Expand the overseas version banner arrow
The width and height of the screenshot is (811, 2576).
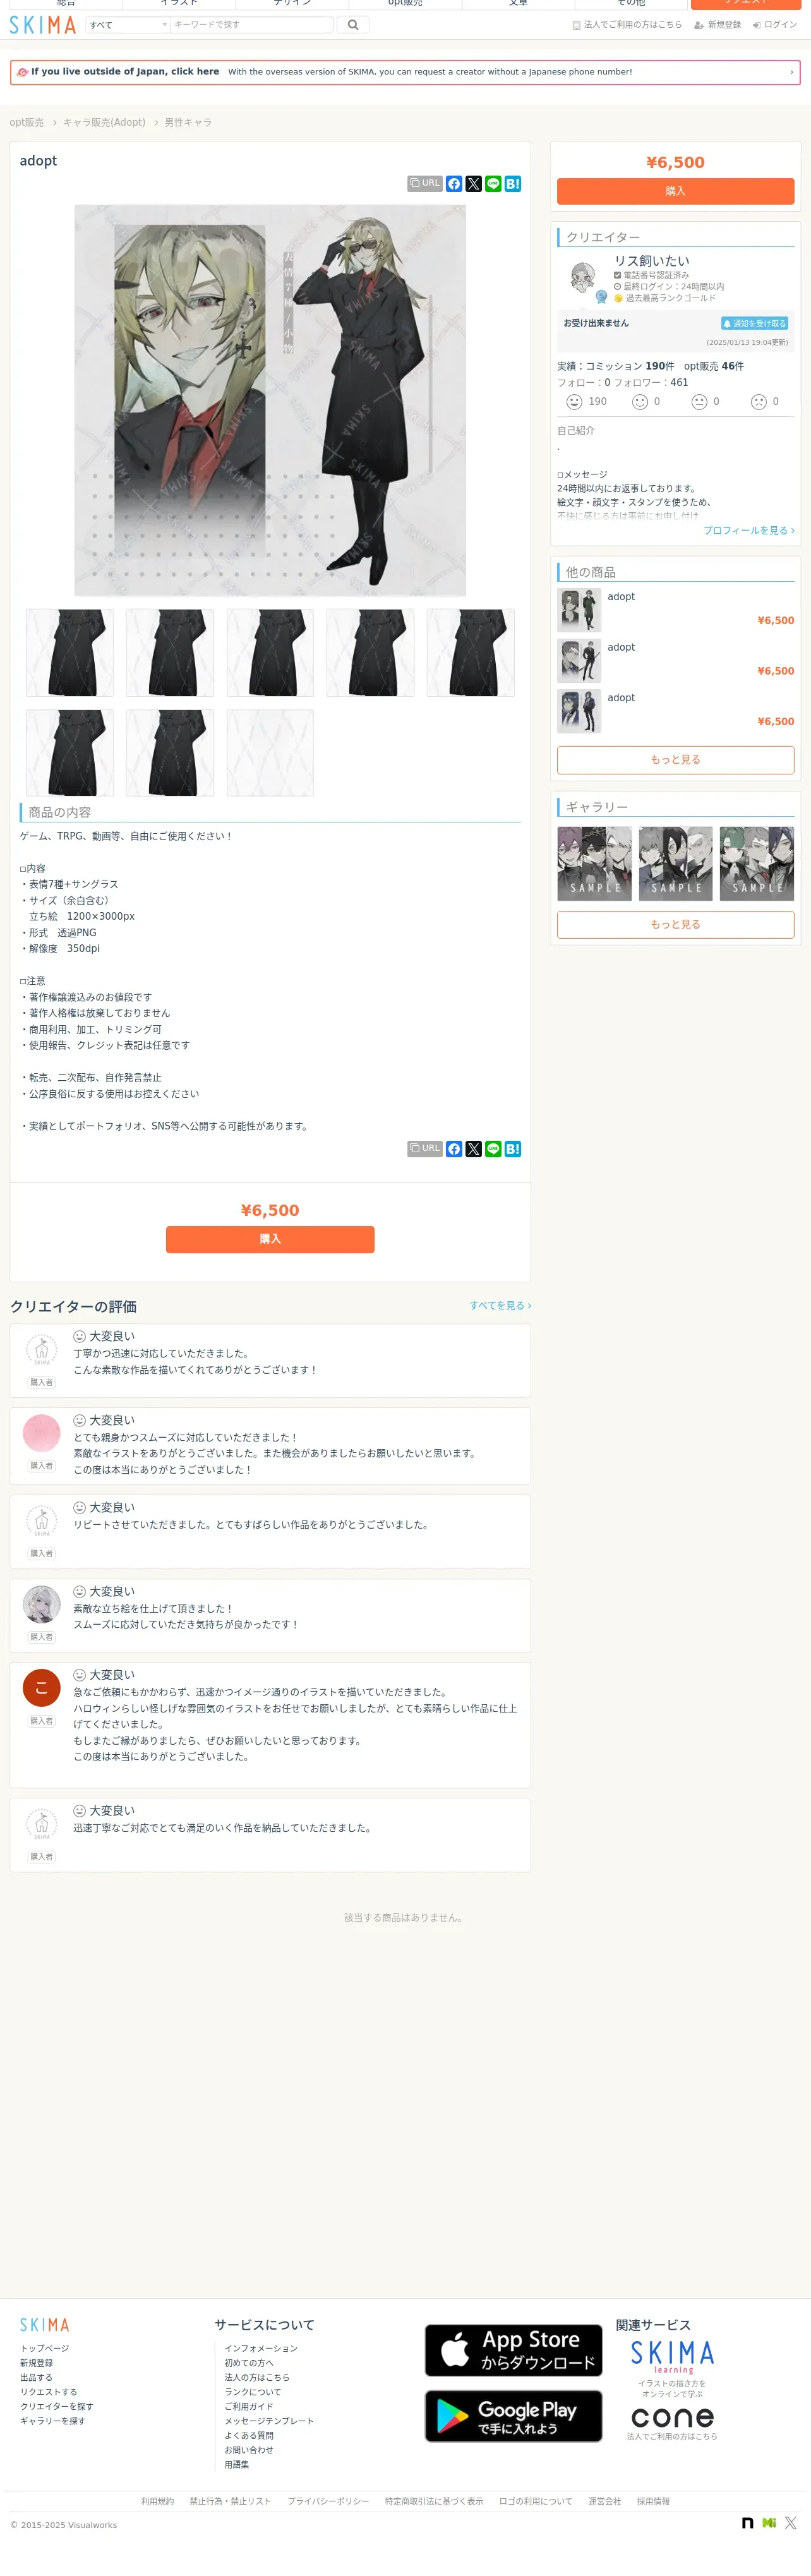pos(791,72)
